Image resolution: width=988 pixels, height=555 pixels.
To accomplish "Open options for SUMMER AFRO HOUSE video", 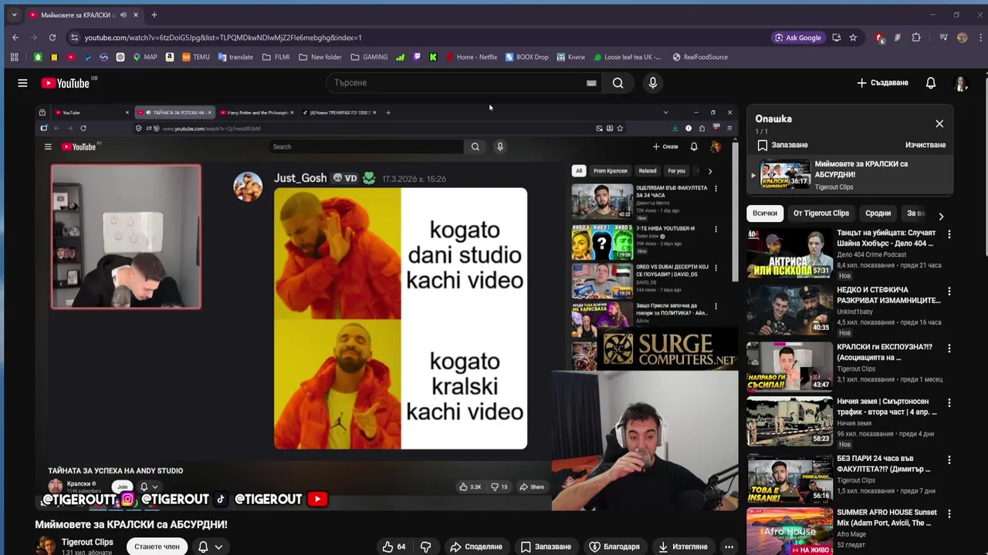I will click(949, 513).
